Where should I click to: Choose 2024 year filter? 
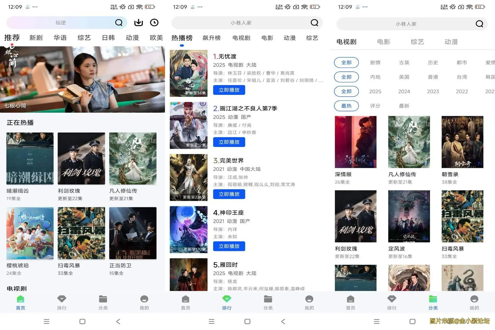pos(404,92)
